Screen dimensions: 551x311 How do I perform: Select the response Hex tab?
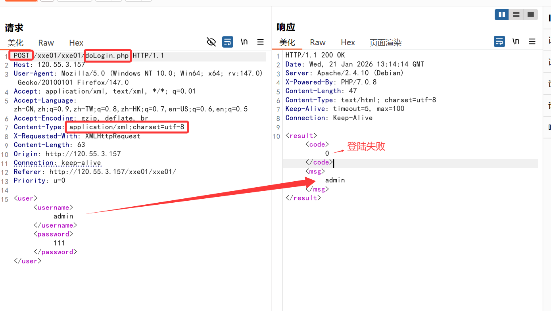(x=348, y=42)
